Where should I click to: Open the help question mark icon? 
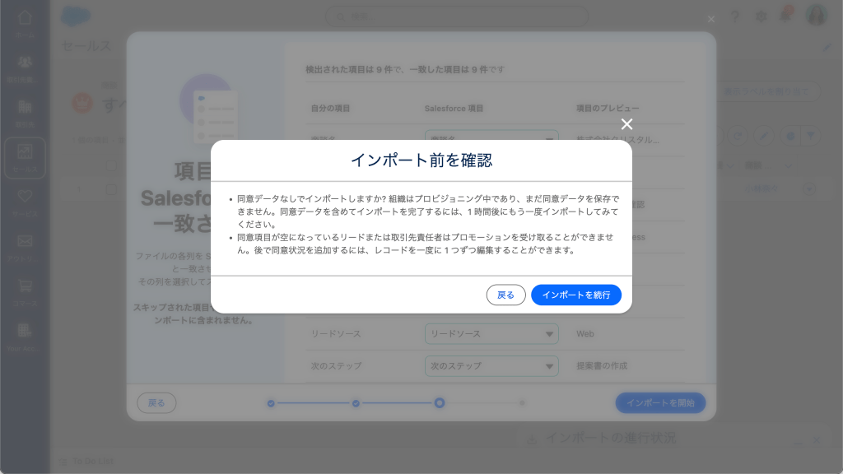click(x=734, y=16)
